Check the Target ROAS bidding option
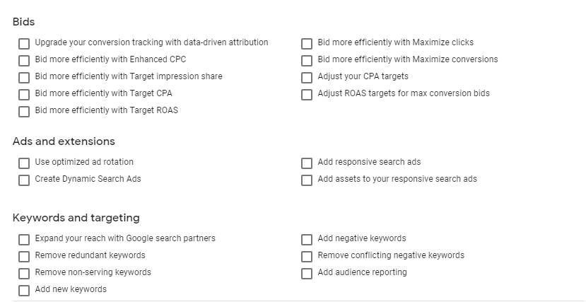The image size is (586, 302). coord(24,111)
